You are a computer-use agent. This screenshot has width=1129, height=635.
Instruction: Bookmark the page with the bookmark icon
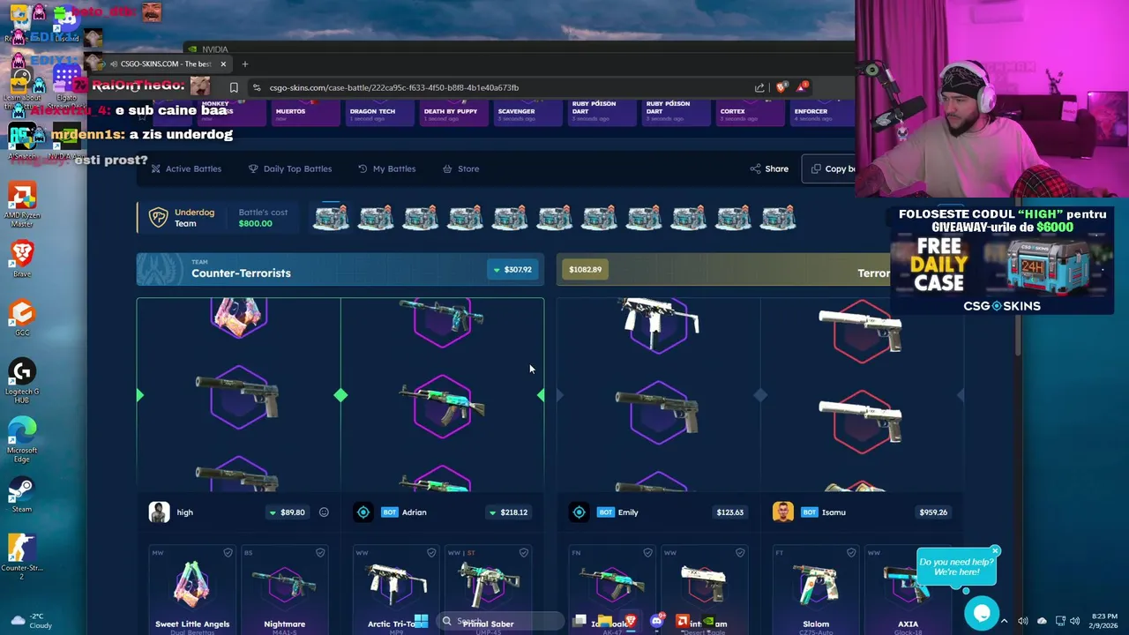[x=234, y=87]
